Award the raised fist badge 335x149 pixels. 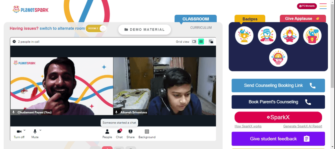point(267,36)
